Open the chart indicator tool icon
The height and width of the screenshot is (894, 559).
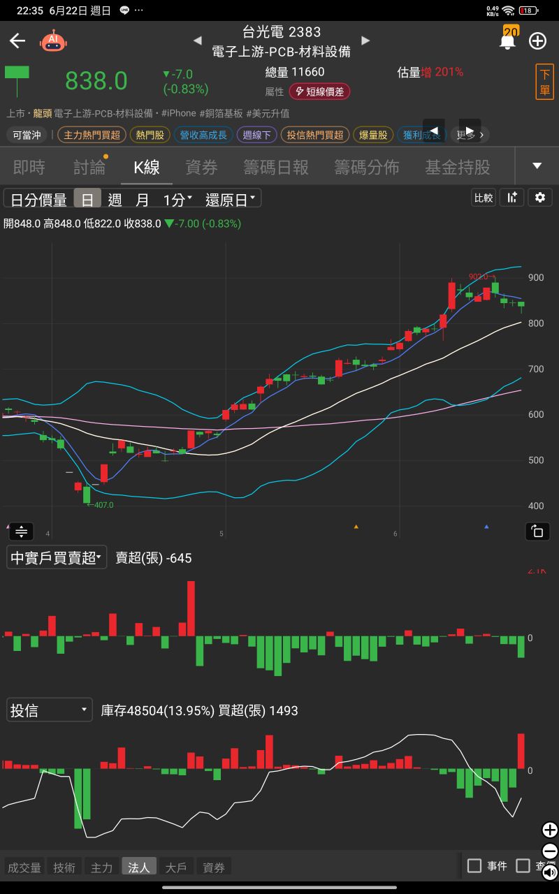click(512, 198)
